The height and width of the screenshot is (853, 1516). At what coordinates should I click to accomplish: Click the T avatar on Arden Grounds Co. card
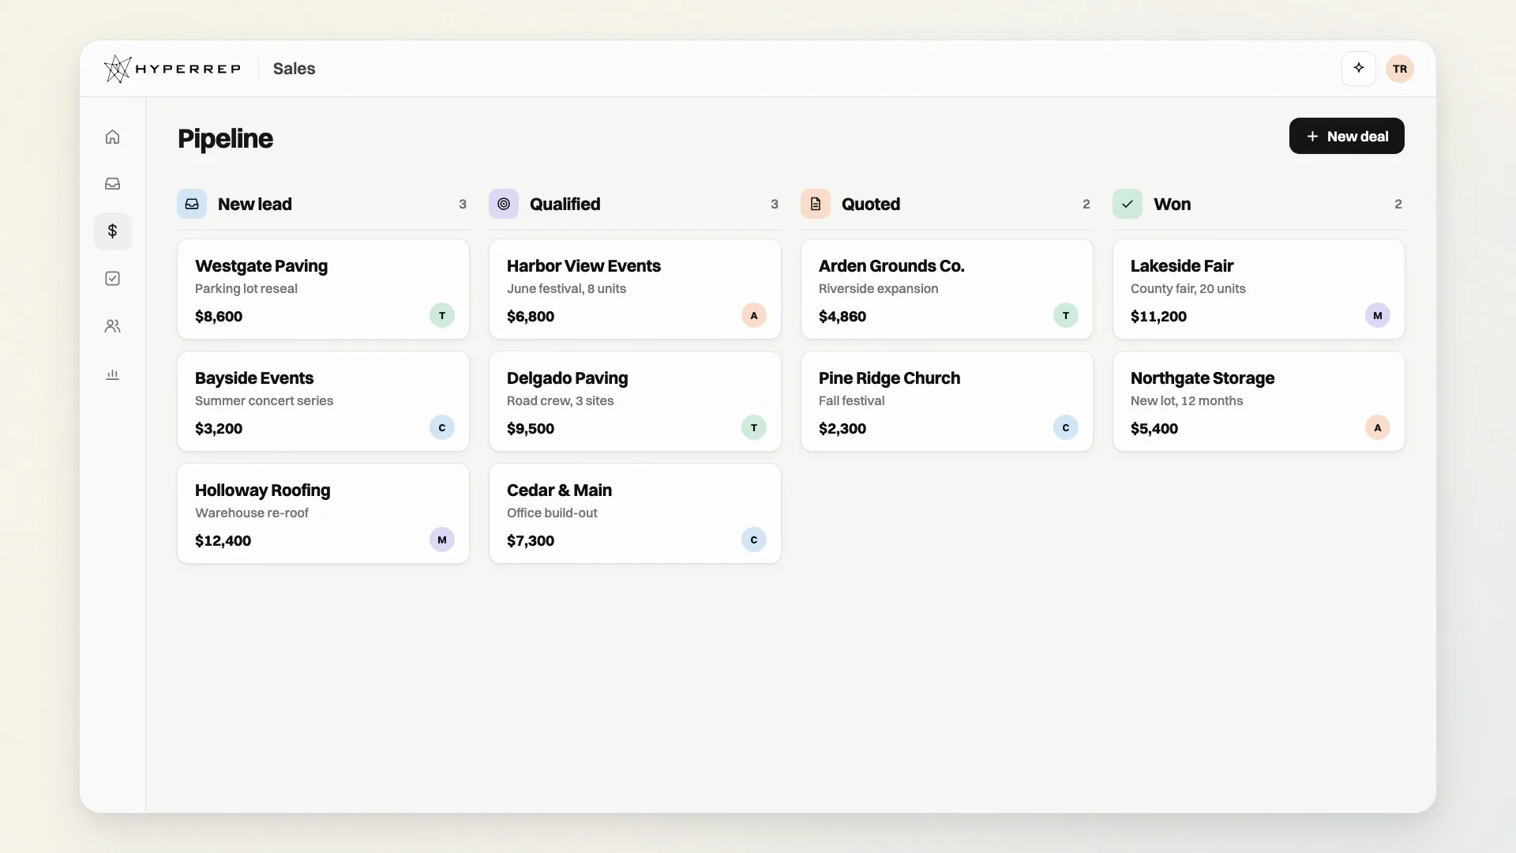click(x=1066, y=315)
